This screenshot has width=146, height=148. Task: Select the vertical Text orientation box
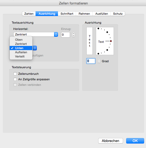[x=90, y=41]
